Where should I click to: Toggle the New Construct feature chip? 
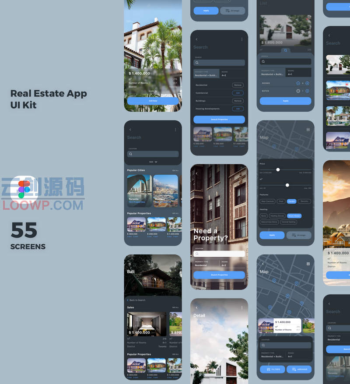tap(267, 201)
